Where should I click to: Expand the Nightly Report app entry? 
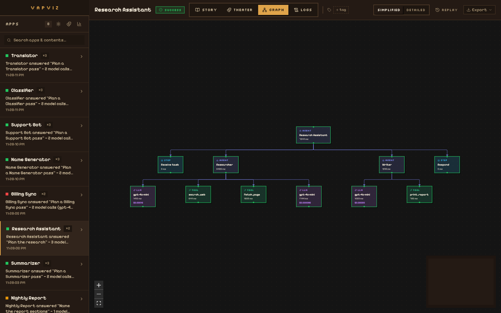click(81, 299)
